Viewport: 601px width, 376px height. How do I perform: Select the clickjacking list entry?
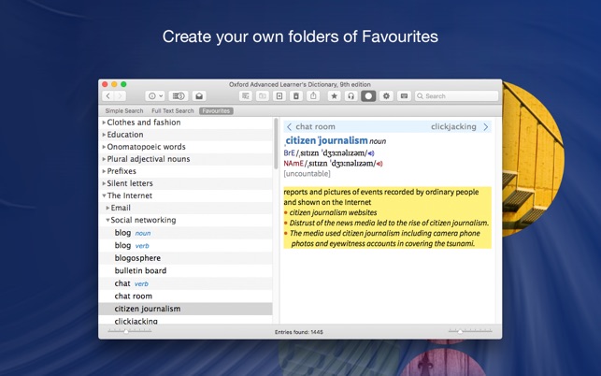[185, 321]
